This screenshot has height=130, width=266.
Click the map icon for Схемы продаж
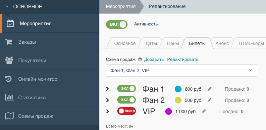tap(9, 116)
